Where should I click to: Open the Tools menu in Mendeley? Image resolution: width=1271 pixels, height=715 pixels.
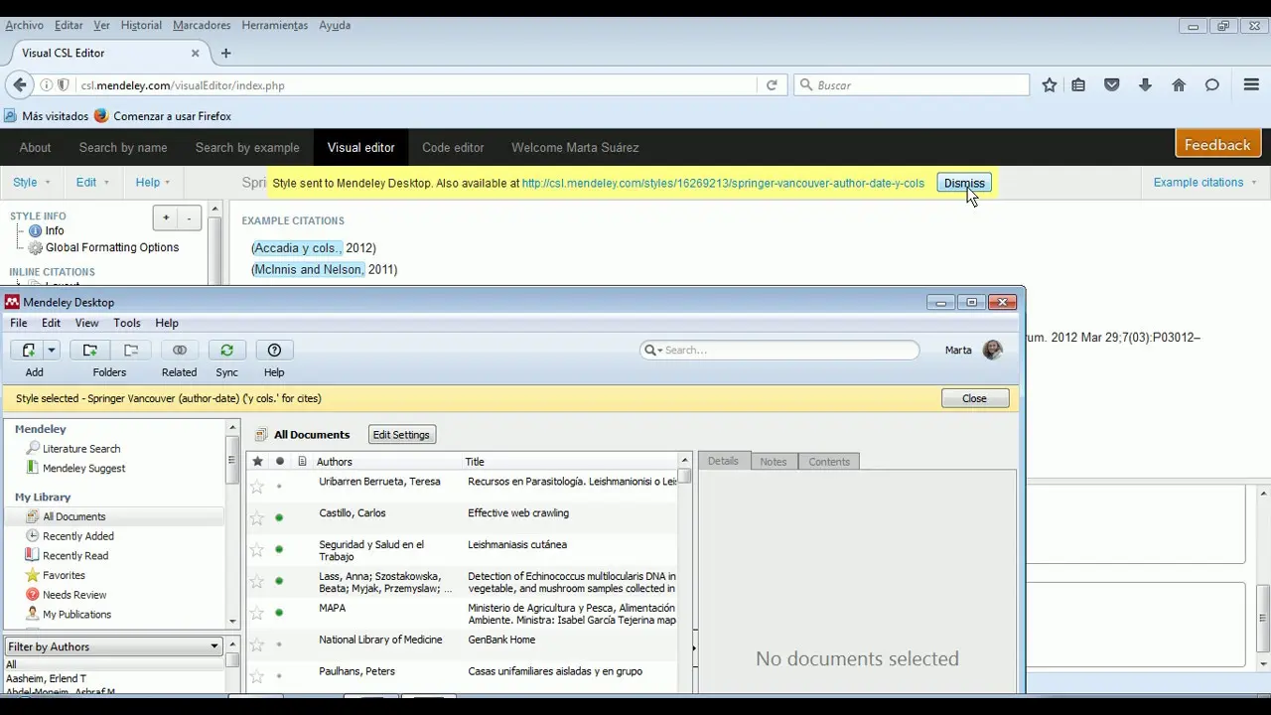[x=127, y=323]
